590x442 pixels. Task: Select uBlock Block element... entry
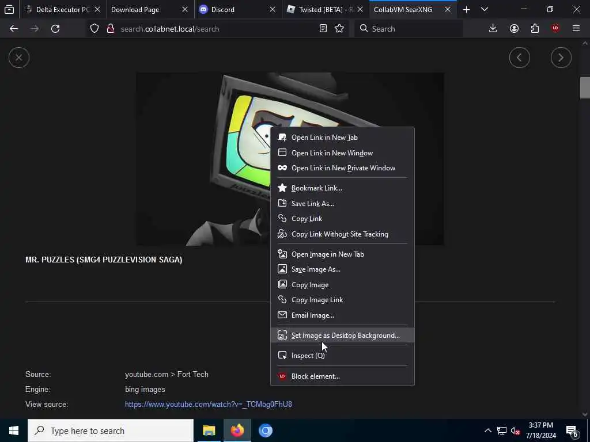(342, 376)
